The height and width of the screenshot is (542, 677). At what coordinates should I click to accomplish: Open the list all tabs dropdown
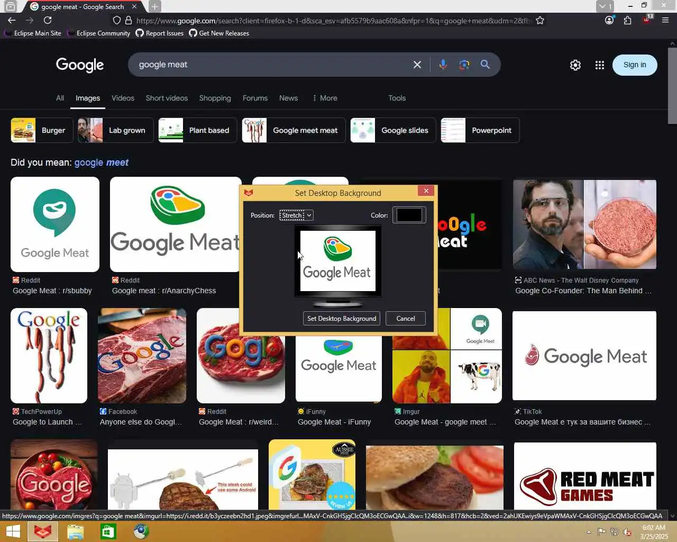pyautogui.click(x=605, y=6)
